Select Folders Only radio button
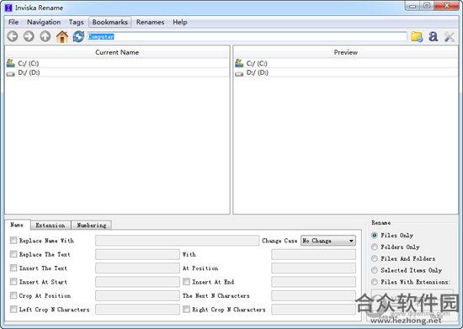Screen dimensions: 463x329 pyautogui.click(x=375, y=247)
